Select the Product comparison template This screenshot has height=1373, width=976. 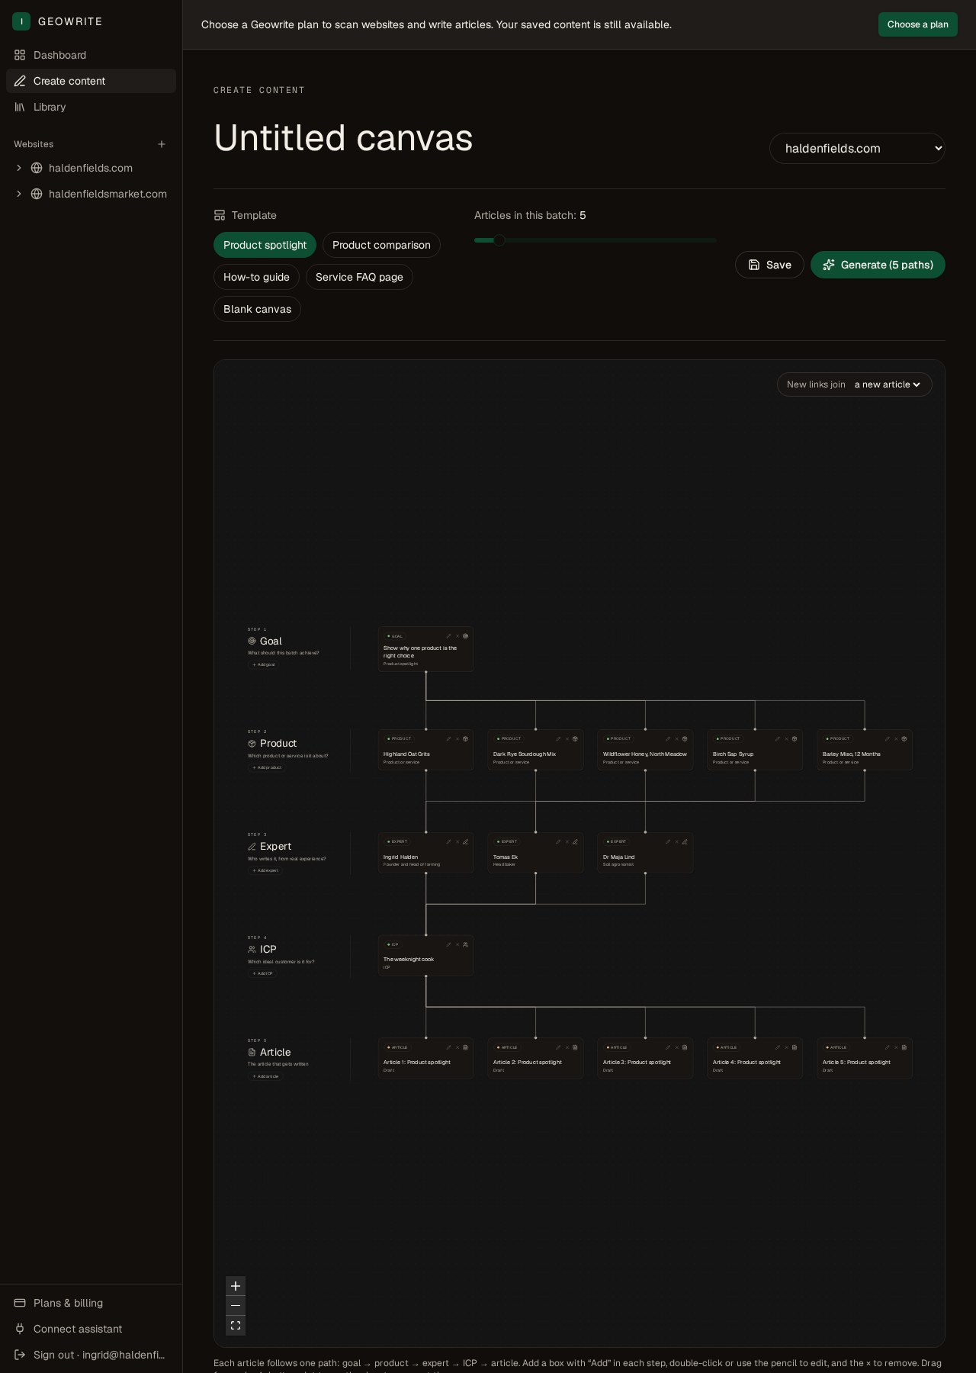click(x=381, y=245)
